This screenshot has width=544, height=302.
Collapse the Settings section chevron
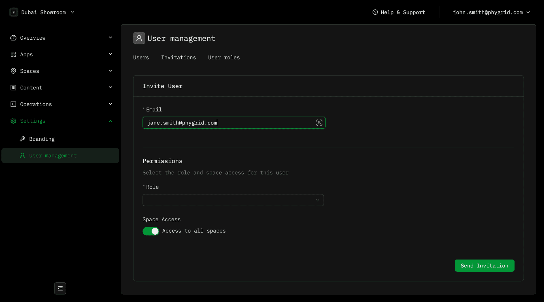110,121
